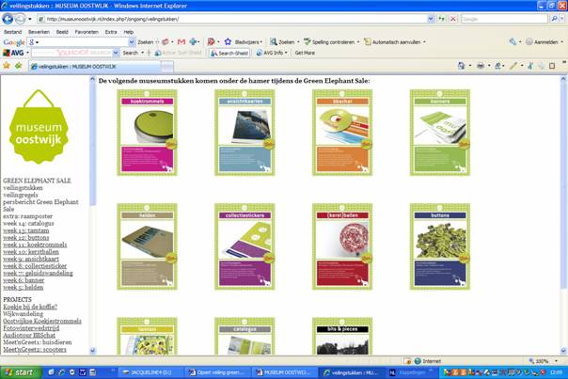
Task: Open the Google toolbar search box dropdown
Action: (132, 42)
